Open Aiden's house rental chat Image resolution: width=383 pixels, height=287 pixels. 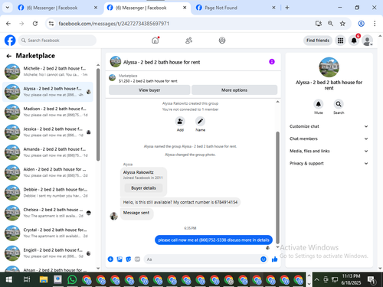tap(47, 172)
